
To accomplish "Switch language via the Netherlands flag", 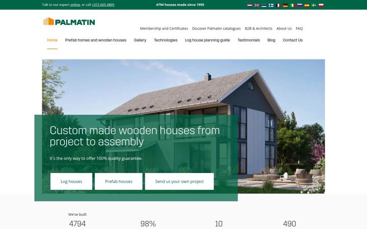I will [x=249, y=5].
